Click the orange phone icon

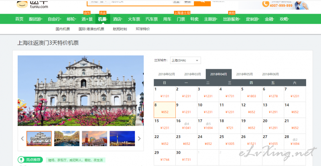(266, 4)
